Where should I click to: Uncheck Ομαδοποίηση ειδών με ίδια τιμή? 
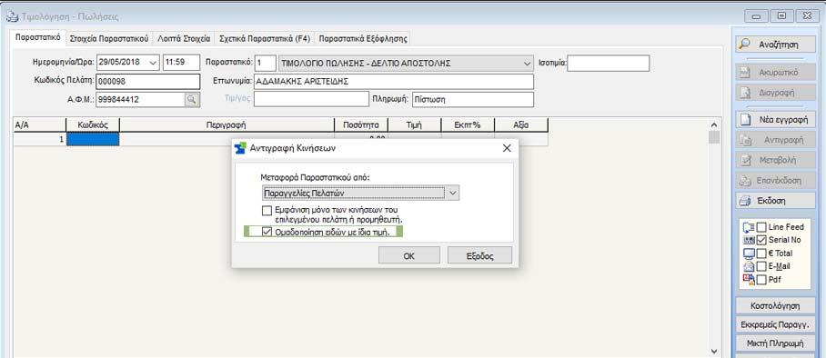(267, 232)
